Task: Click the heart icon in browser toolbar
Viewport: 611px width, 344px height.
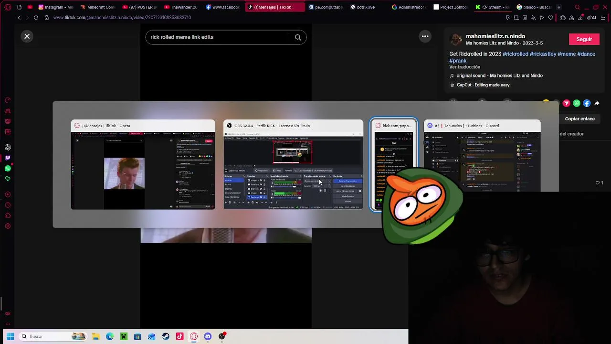Action: pos(550,18)
